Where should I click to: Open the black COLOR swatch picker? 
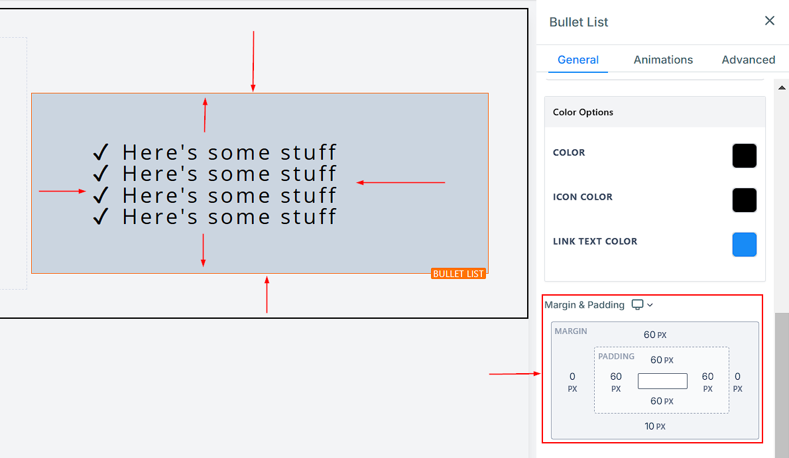pyautogui.click(x=744, y=156)
